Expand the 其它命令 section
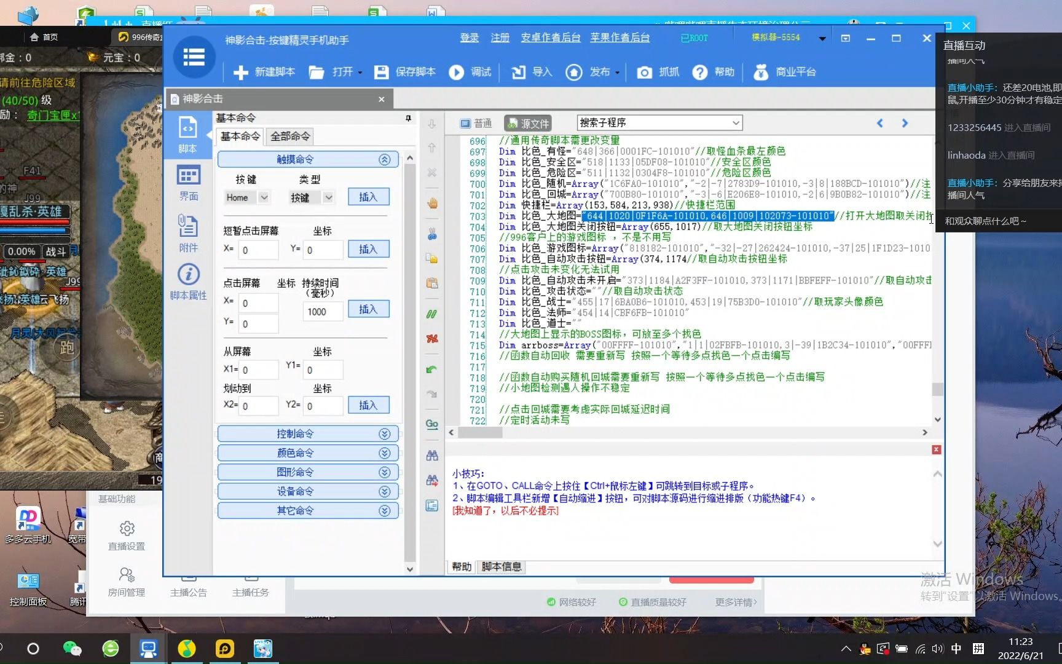The image size is (1062, 664). click(x=385, y=510)
